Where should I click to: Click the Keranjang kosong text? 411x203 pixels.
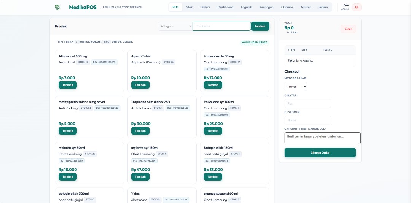(x=300, y=60)
